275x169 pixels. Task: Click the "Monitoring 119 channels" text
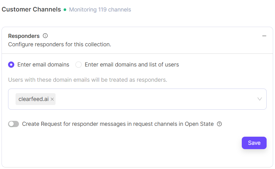tap(100, 10)
